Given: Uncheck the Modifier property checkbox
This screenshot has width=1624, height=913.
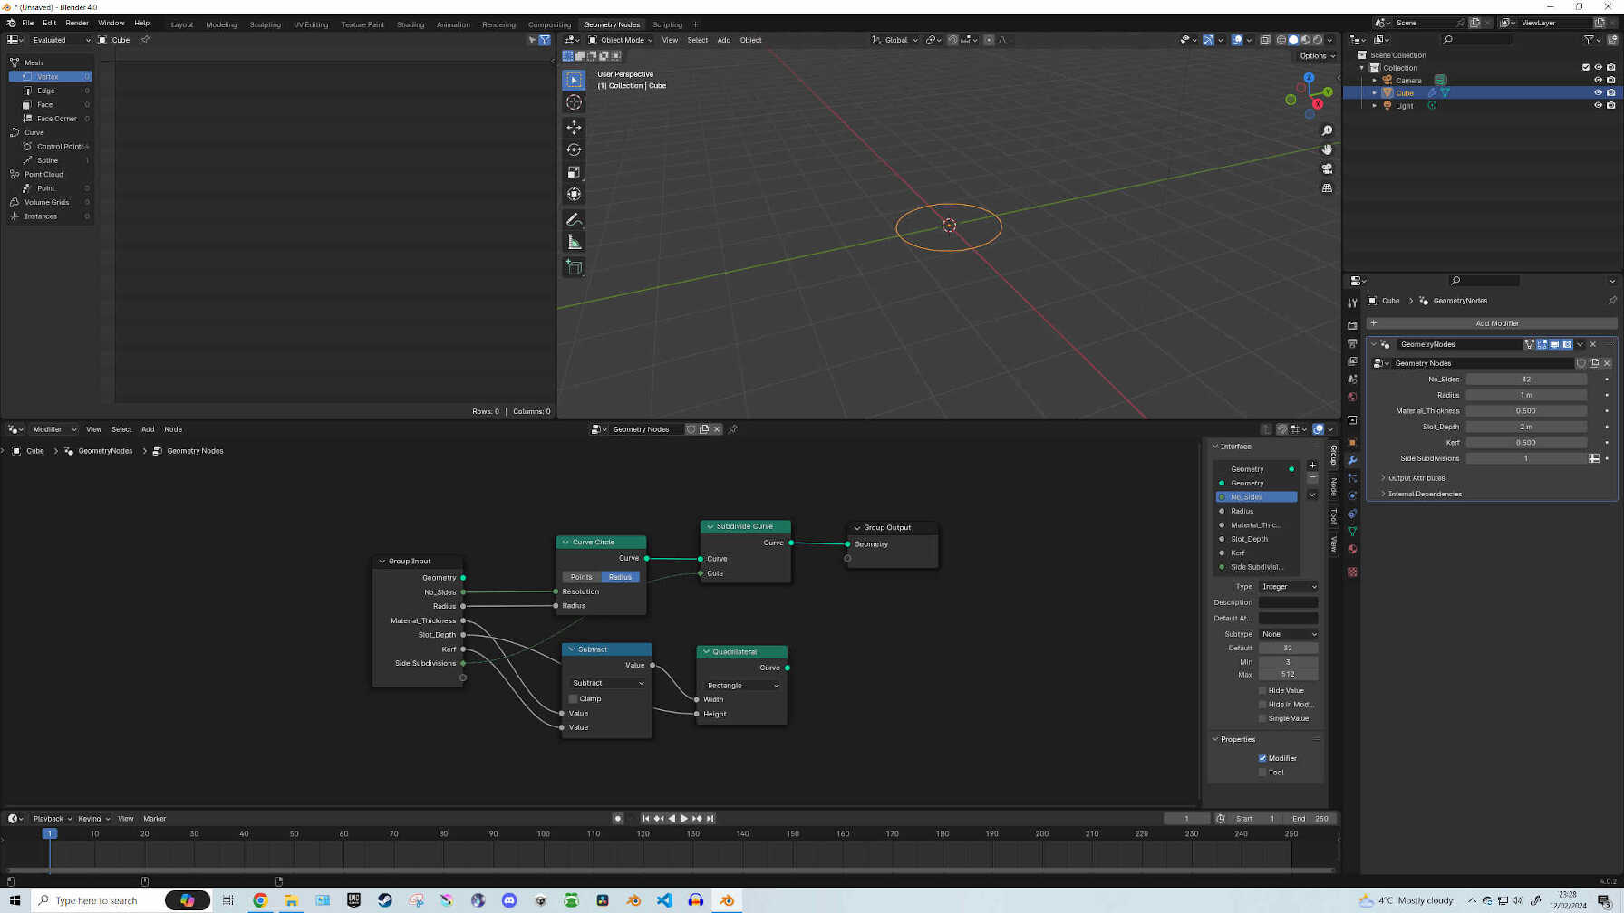Looking at the screenshot, I should click(1262, 758).
